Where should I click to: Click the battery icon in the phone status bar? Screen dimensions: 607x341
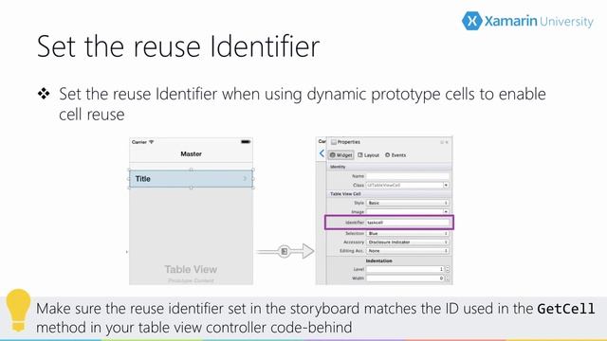[246, 142]
